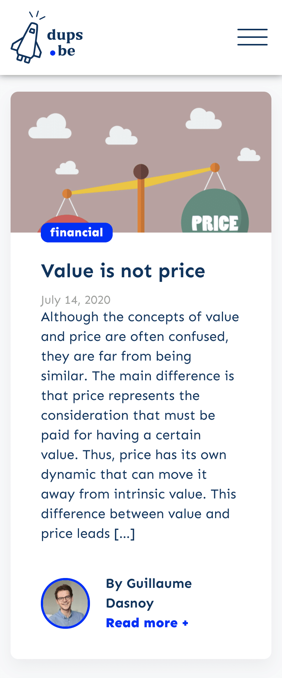Click the ellipsis [...] at excerpt end

[124, 533]
